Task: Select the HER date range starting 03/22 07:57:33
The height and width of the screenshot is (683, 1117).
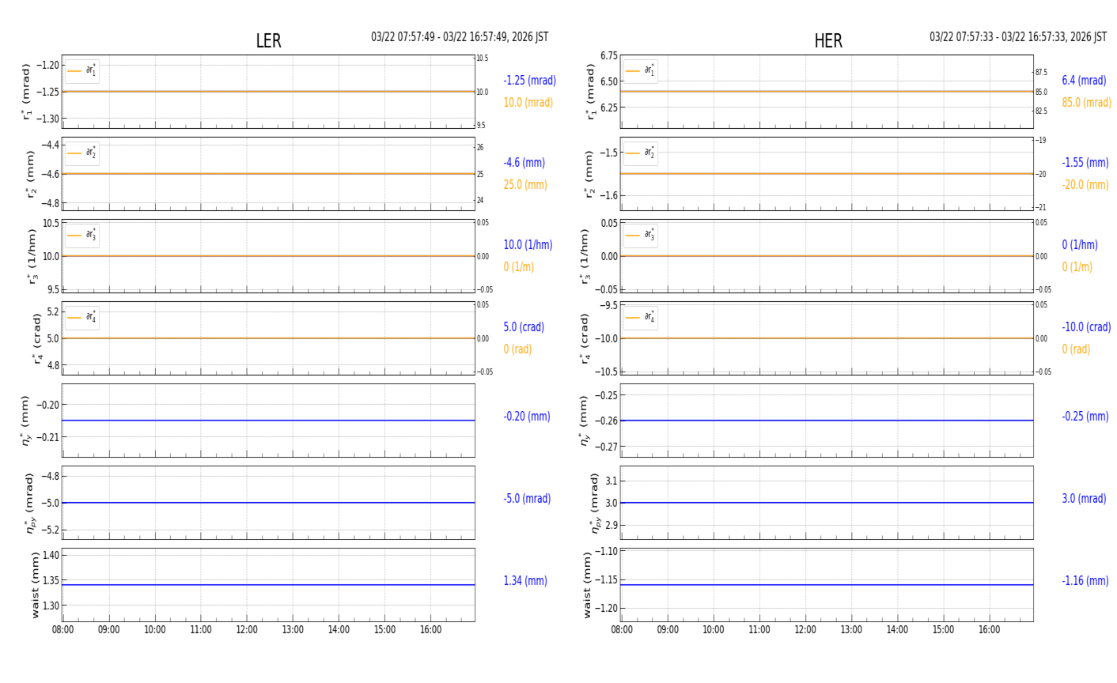Action: pyautogui.click(x=1018, y=37)
